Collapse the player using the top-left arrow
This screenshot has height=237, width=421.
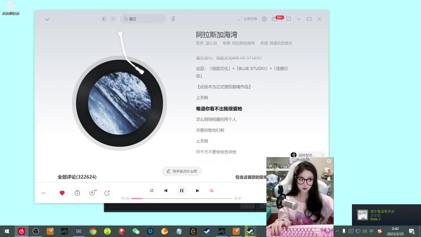coord(47,19)
